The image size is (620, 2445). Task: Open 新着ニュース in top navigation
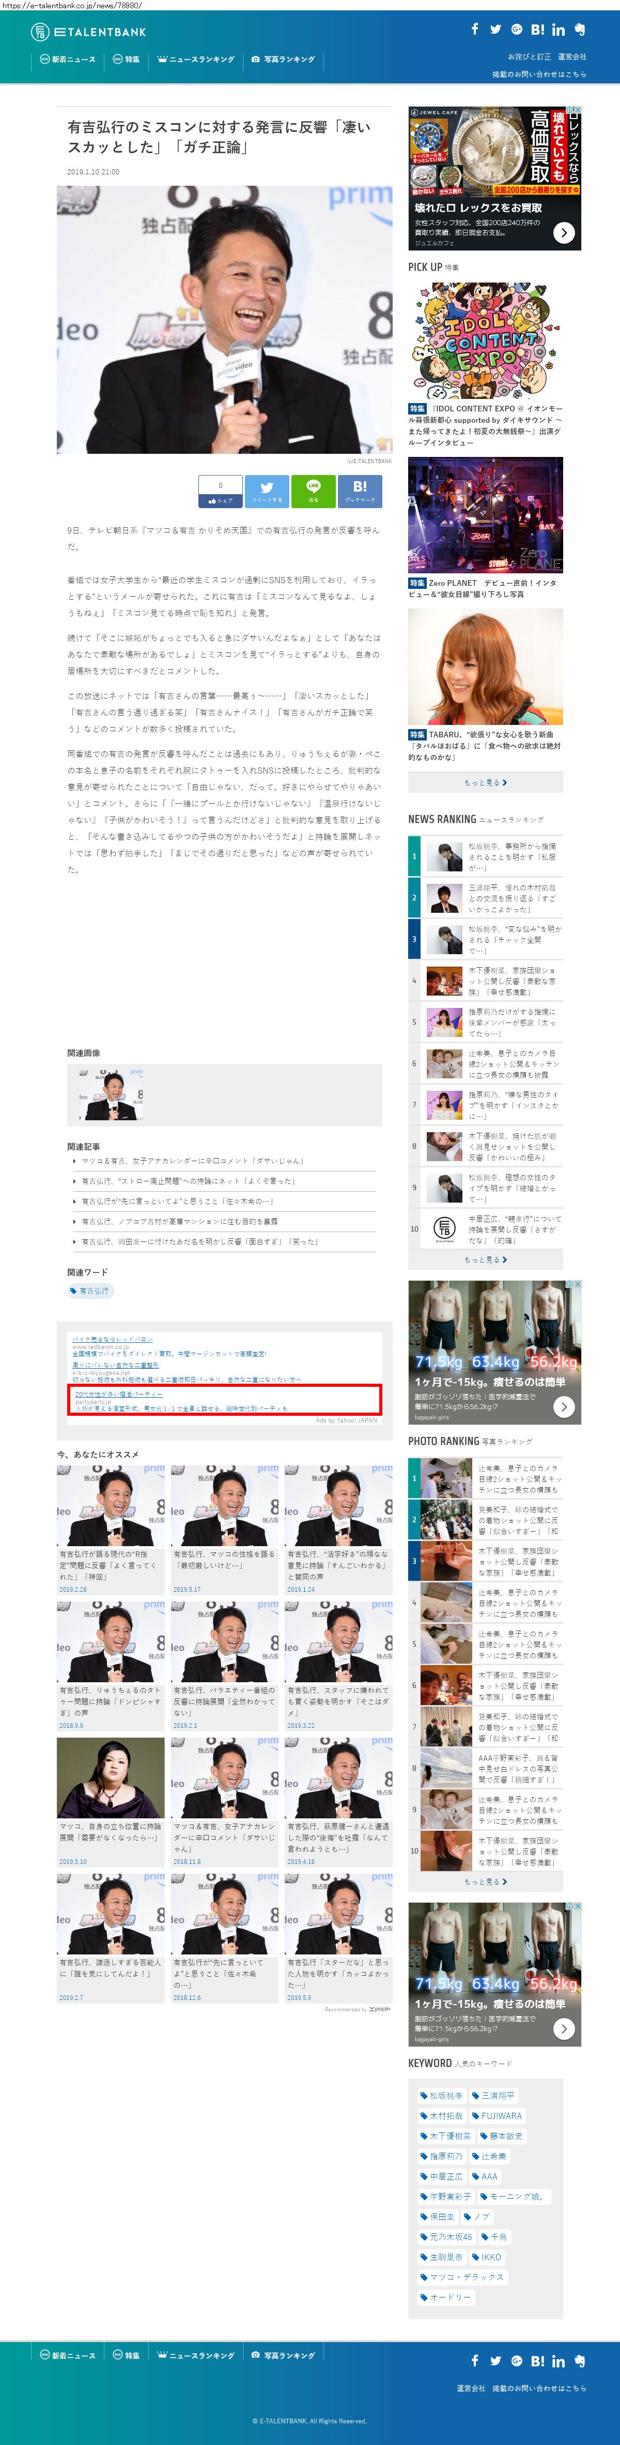[x=67, y=59]
